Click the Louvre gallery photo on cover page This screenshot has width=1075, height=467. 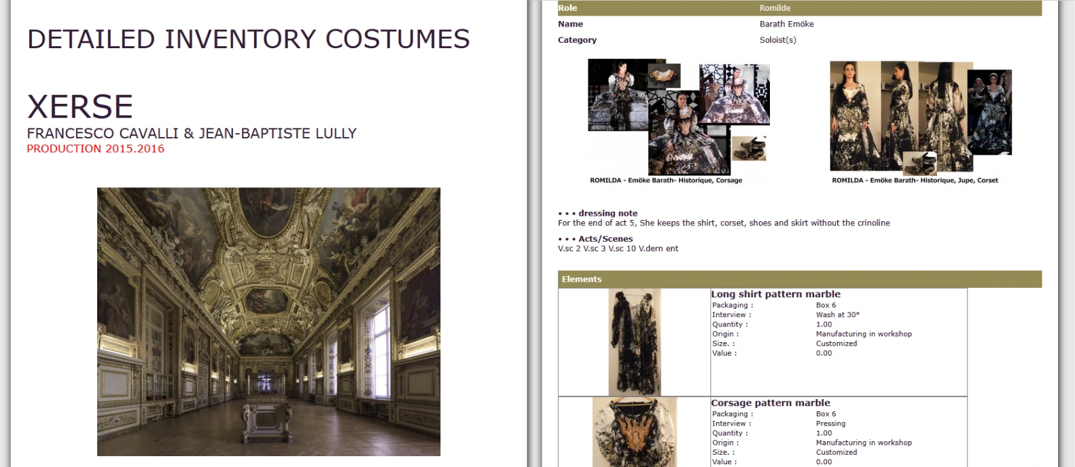268,321
